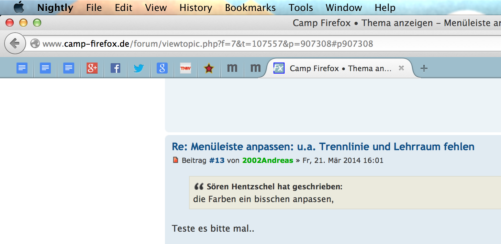Image resolution: width=501 pixels, height=244 pixels.
Task: Switch to the third Google Docs pinned tab
Action: 69,68
